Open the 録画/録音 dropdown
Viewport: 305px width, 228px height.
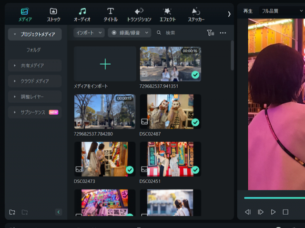pos(129,33)
